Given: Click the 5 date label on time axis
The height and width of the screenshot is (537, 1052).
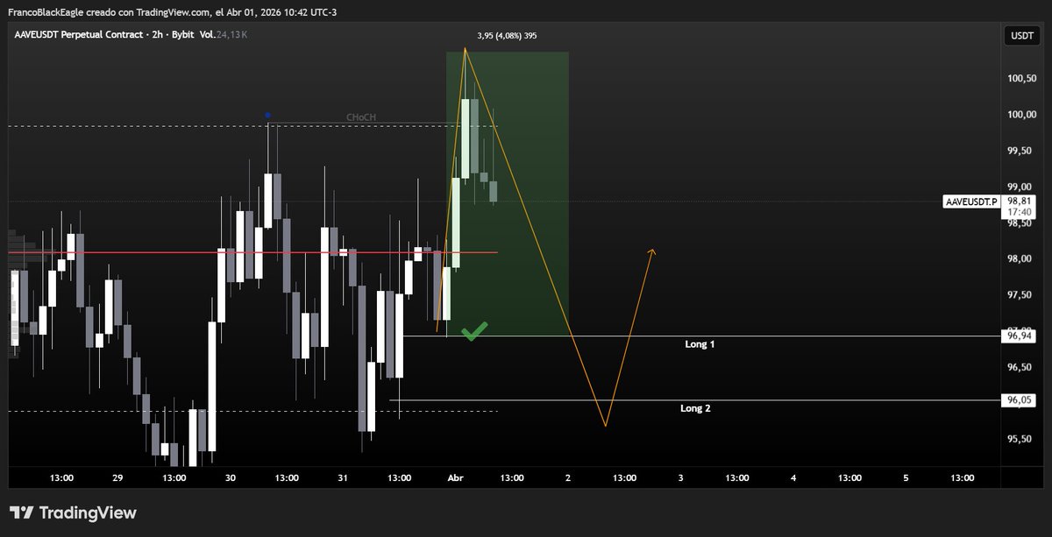Looking at the screenshot, I should (906, 477).
